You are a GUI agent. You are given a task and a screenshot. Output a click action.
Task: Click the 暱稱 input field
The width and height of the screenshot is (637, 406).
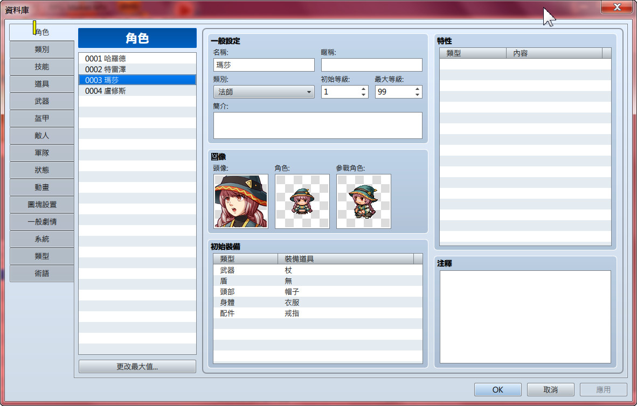pyautogui.click(x=372, y=65)
